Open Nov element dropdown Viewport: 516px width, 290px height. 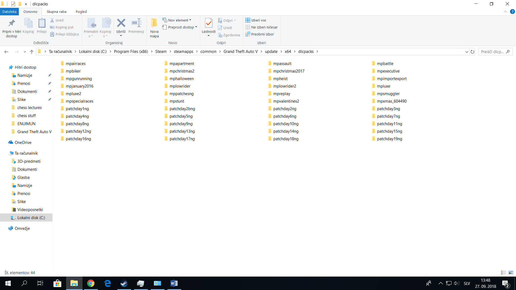point(177,20)
